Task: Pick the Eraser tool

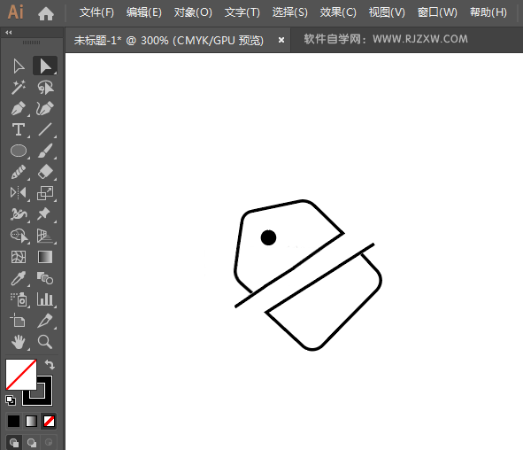Action: pyautogui.click(x=45, y=172)
